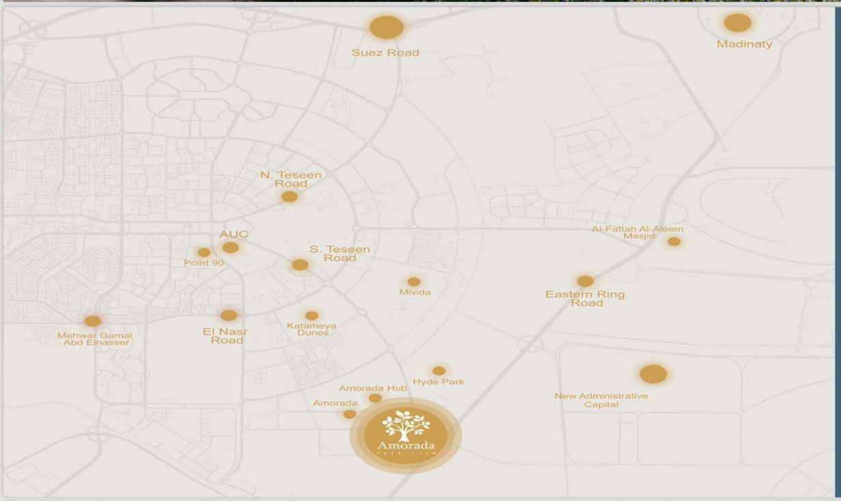The image size is (841, 501).
Task: Click the "New Administrative Capital" label
Action: click(x=601, y=400)
